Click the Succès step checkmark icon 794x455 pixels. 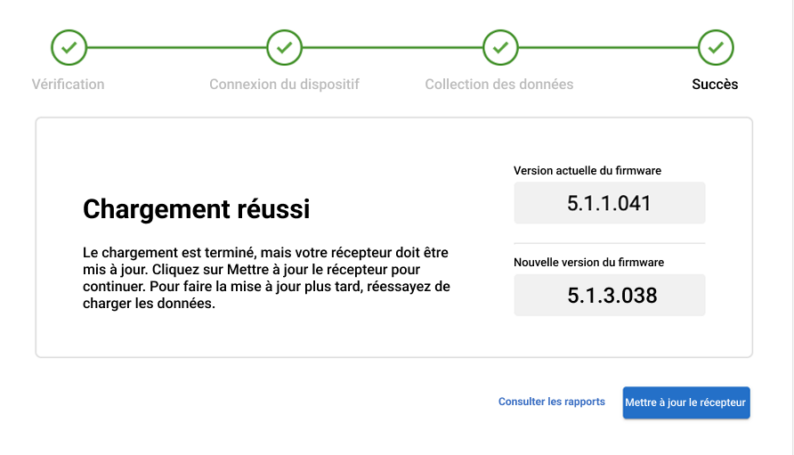tap(716, 47)
